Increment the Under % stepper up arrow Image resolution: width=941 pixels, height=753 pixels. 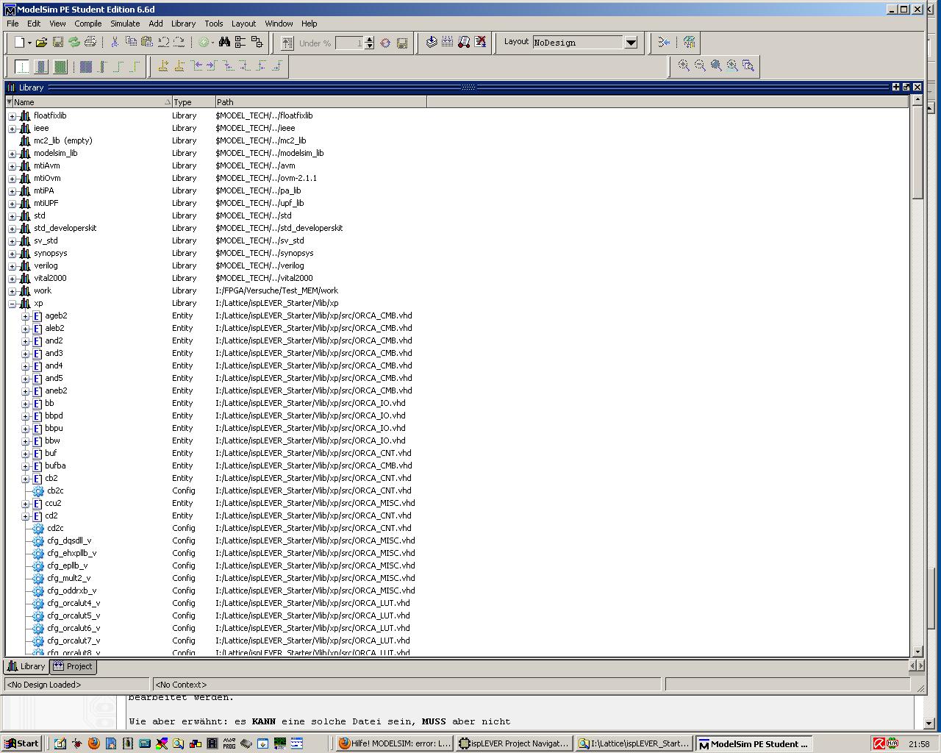[369, 39]
